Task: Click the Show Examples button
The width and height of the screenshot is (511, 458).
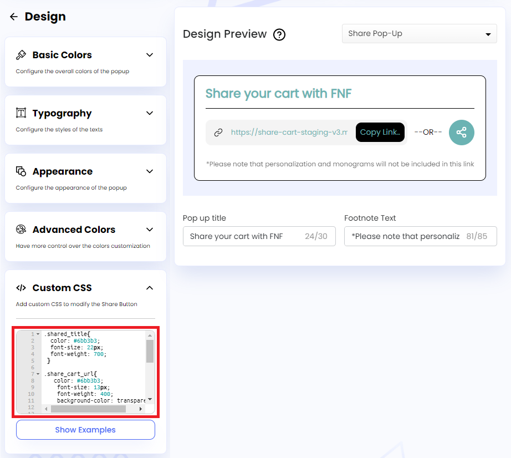Action: click(x=85, y=430)
